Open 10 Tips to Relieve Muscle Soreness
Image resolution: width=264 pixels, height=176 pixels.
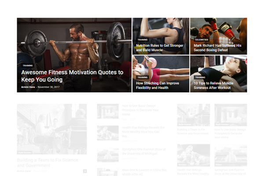(x=213, y=85)
